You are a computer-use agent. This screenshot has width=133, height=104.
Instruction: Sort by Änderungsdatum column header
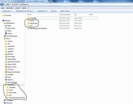pyautogui.click(x=65, y=15)
